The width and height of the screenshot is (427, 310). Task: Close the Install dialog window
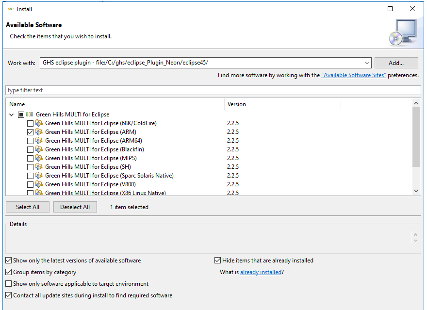point(412,9)
